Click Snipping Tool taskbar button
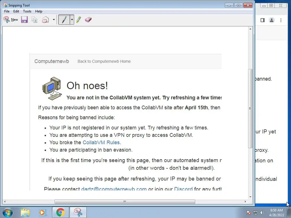This screenshot has height=218, width=291. pos(78,212)
